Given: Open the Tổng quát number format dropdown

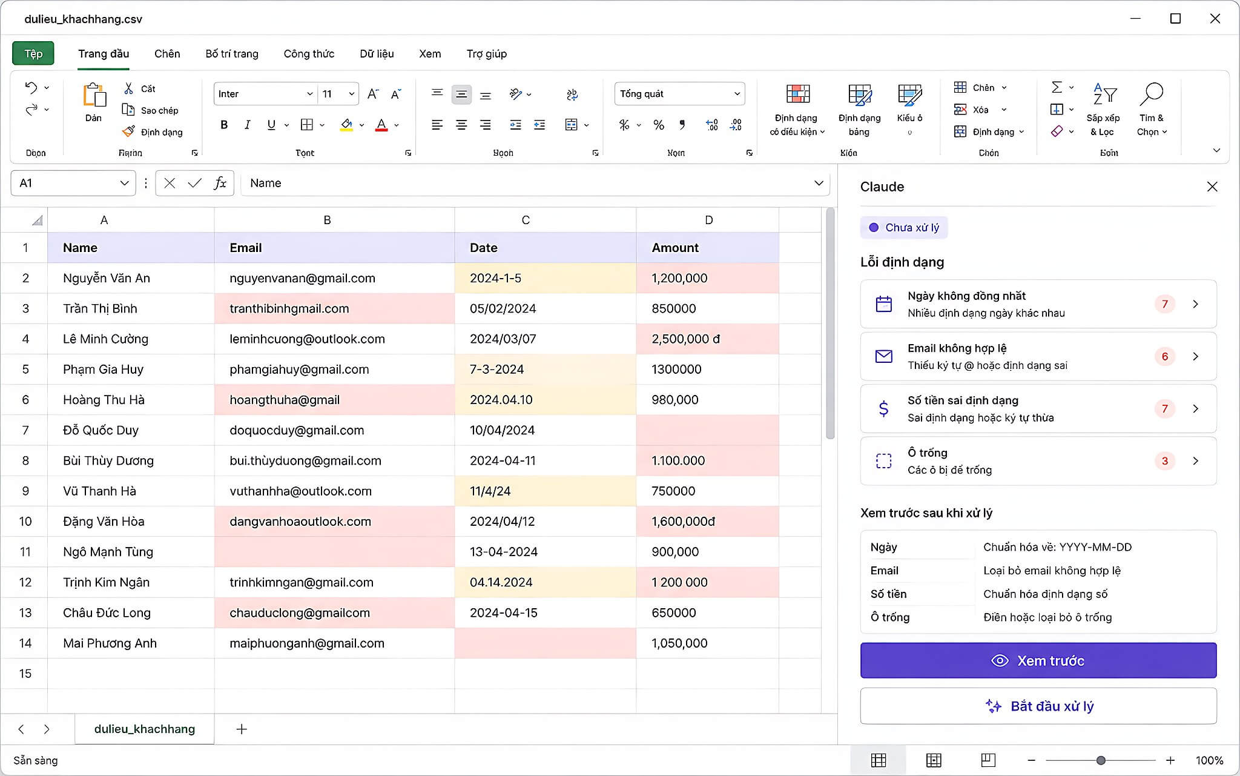Looking at the screenshot, I should (x=679, y=94).
